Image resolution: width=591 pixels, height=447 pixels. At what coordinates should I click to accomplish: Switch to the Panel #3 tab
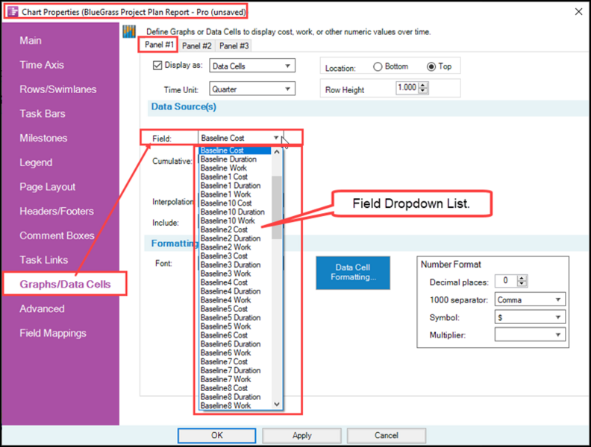point(234,46)
